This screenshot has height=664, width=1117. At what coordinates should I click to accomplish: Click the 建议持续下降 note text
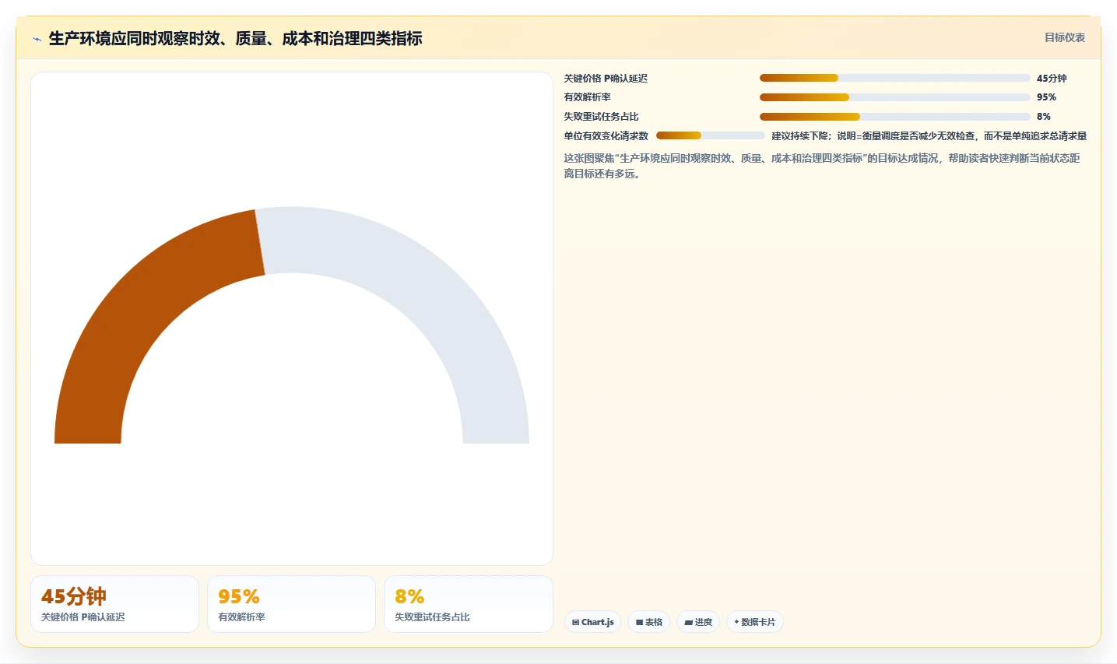pos(929,136)
